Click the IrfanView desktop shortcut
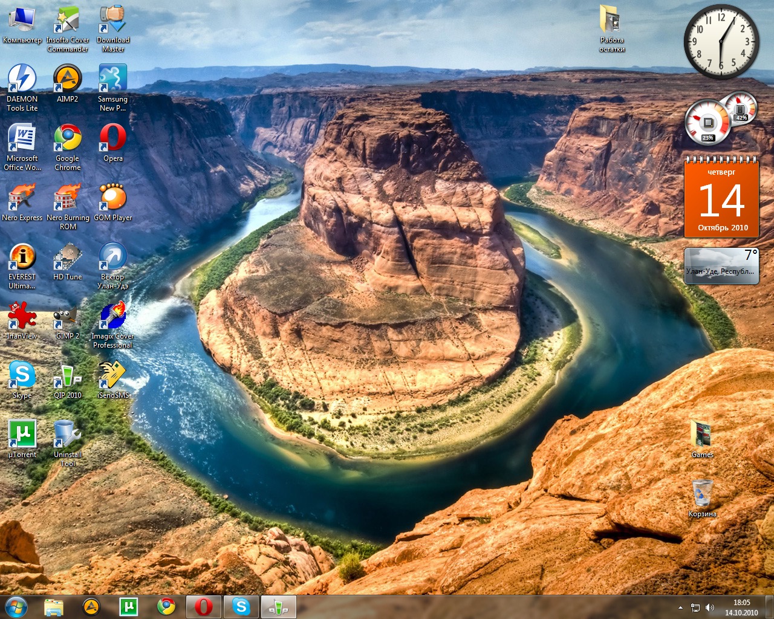The image size is (774, 619). coord(22,317)
